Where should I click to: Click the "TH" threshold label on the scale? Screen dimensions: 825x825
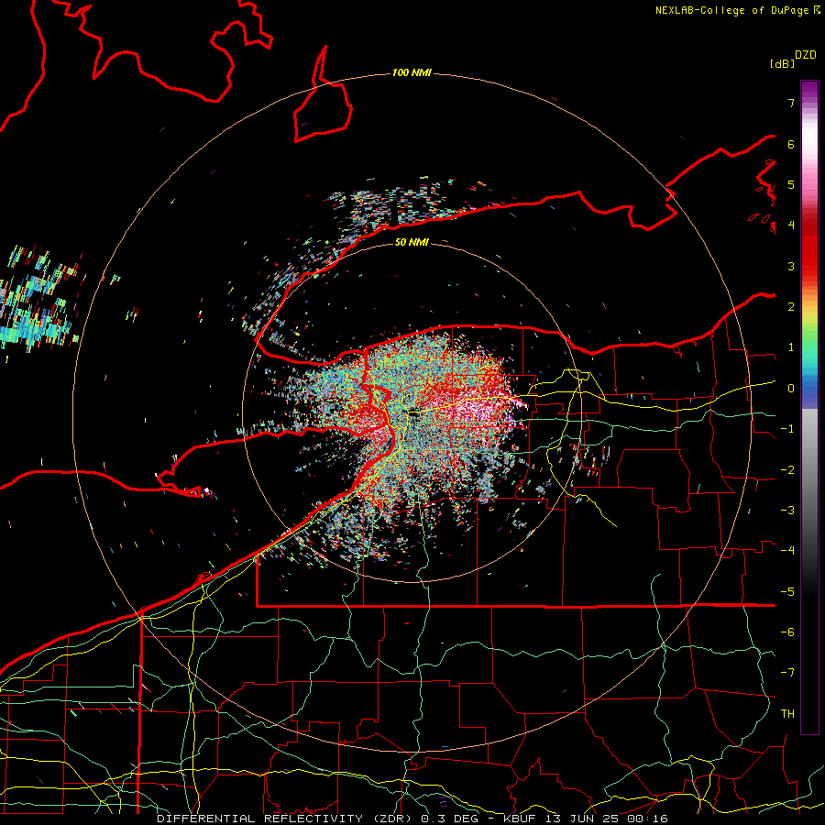(787, 714)
